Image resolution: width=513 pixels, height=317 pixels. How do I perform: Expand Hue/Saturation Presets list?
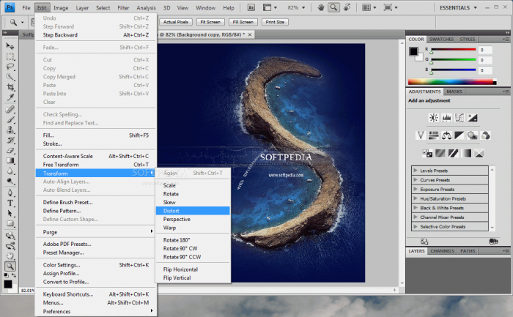tap(416, 198)
